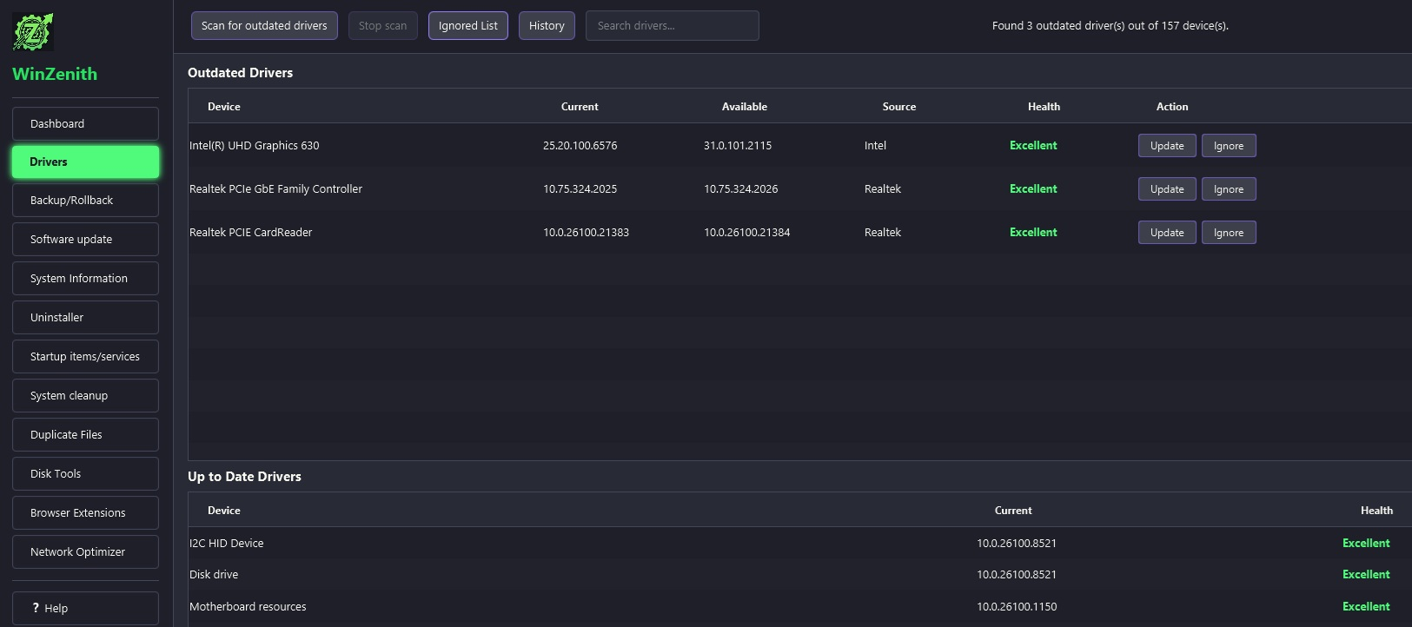1412x627 pixels.
Task: Click version 10.0.26100.1150
Action: point(1017,606)
